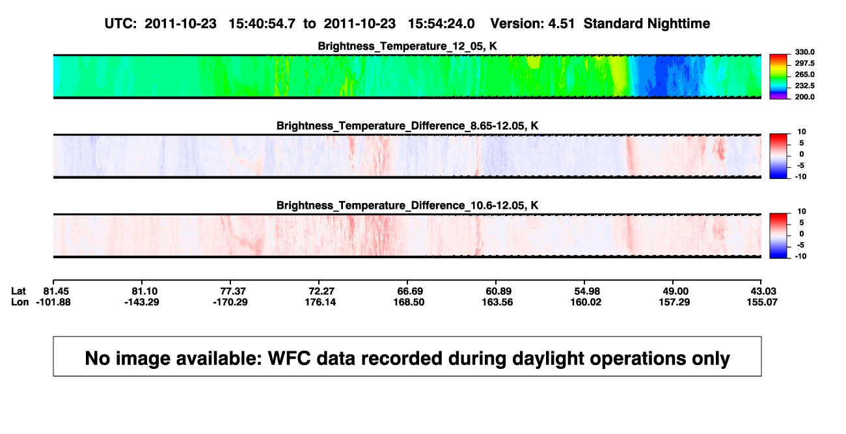Click the rainbow color bar for brightness temperature
This screenshot has height=434, width=846.
click(x=779, y=76)
